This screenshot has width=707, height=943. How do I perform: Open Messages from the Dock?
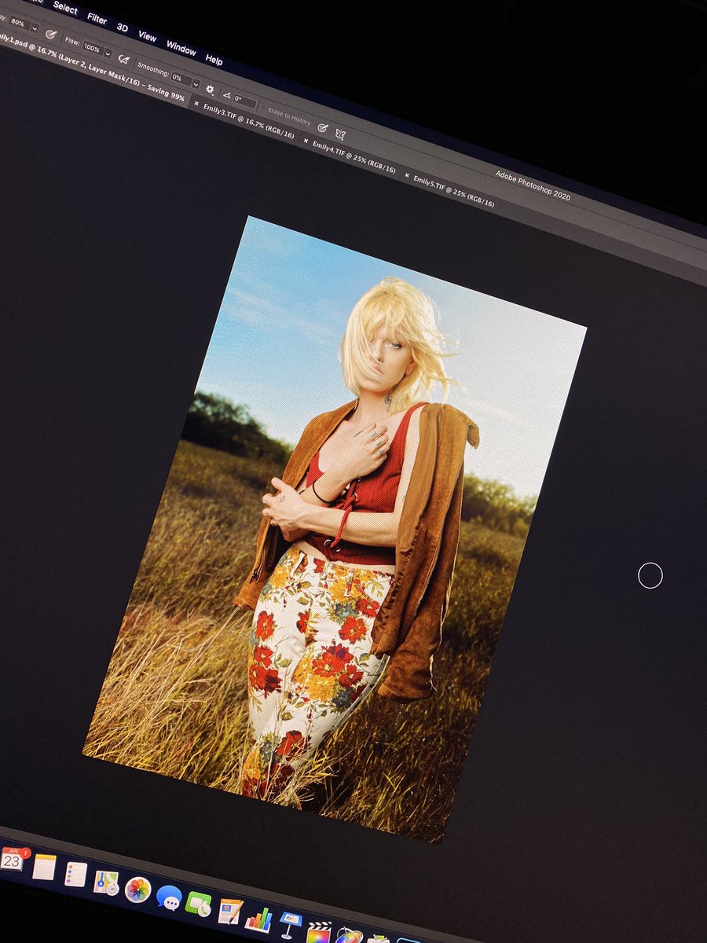click(x=168, y=897)
